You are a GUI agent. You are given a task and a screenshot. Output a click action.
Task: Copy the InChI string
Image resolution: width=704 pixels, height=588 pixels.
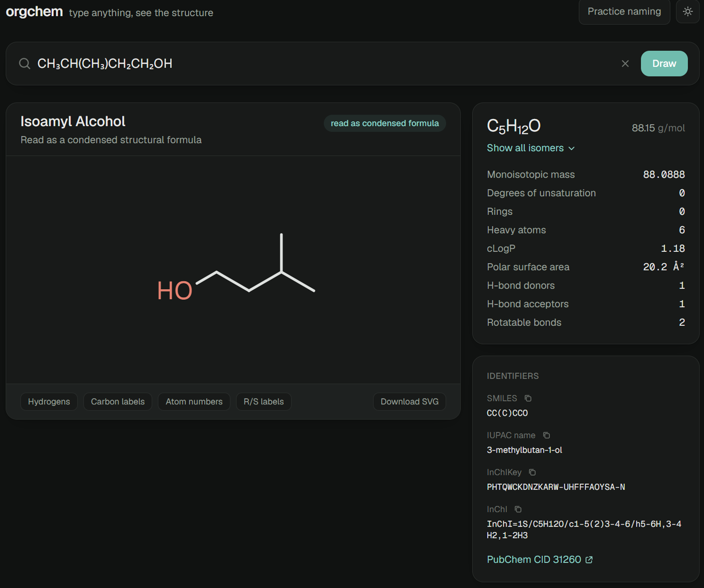[518, 509]
